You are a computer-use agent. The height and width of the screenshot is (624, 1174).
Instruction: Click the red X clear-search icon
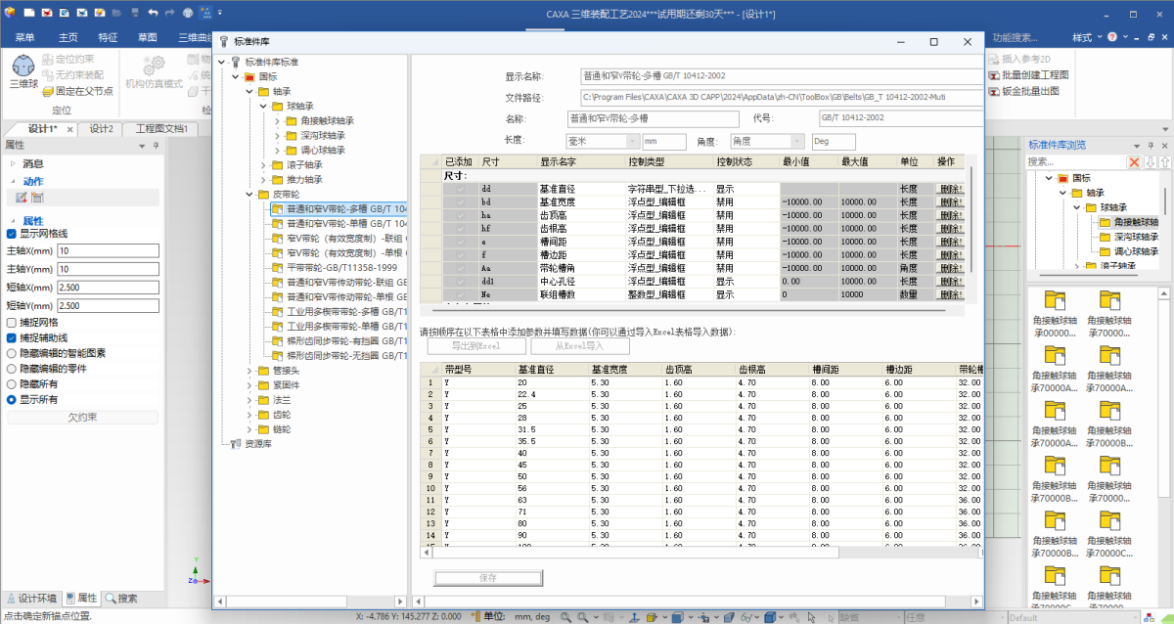[x=1134, y=161]
